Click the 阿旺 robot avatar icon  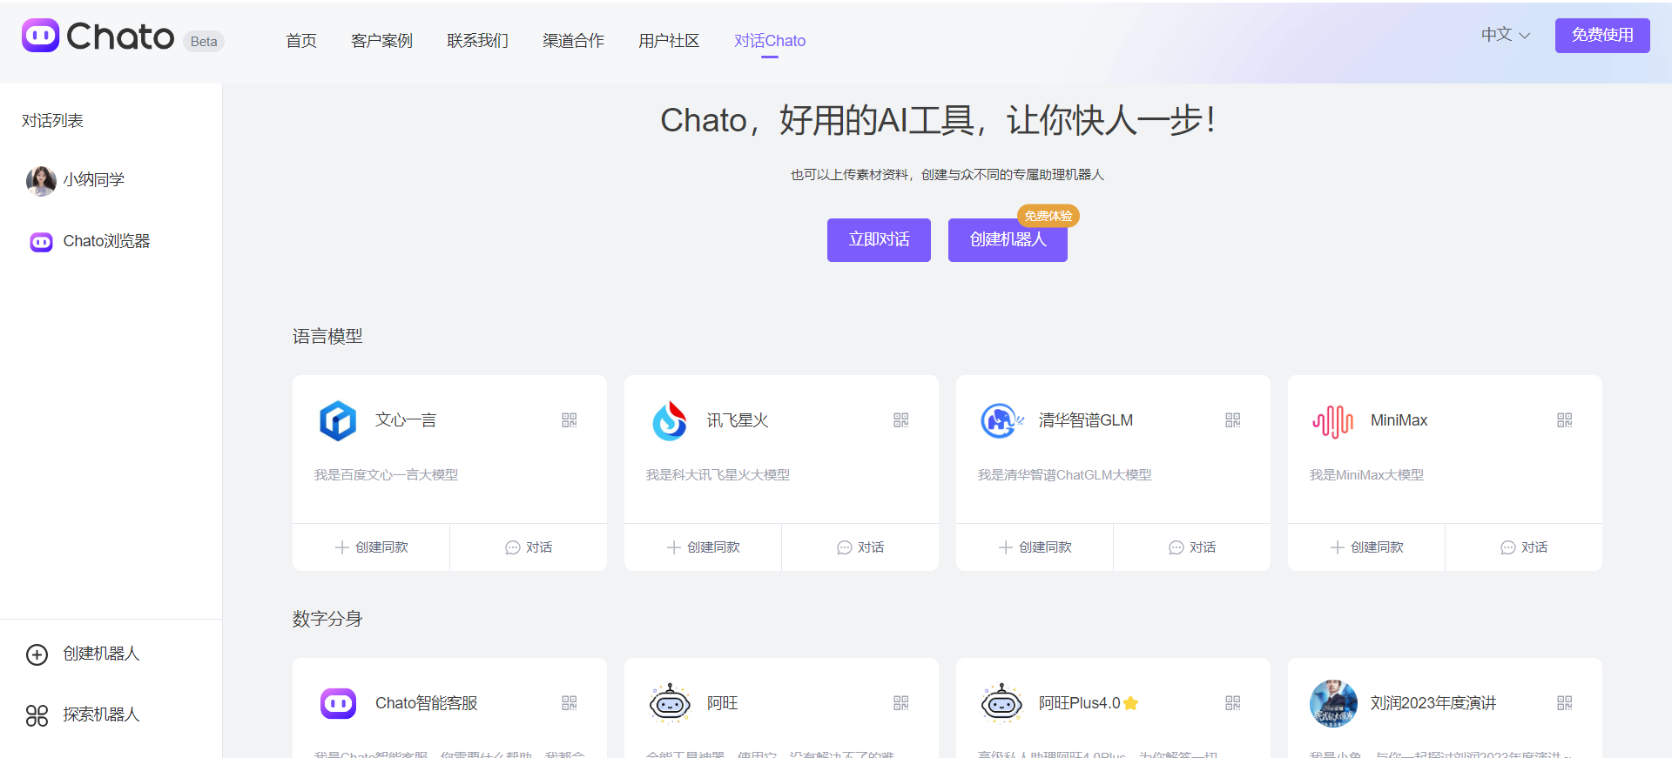point(670,703)
